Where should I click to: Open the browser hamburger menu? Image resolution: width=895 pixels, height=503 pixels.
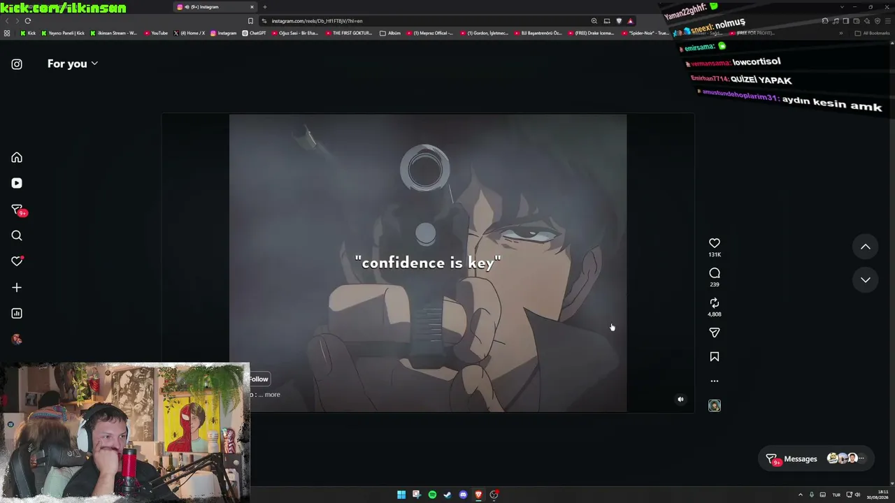click(887, 21)
